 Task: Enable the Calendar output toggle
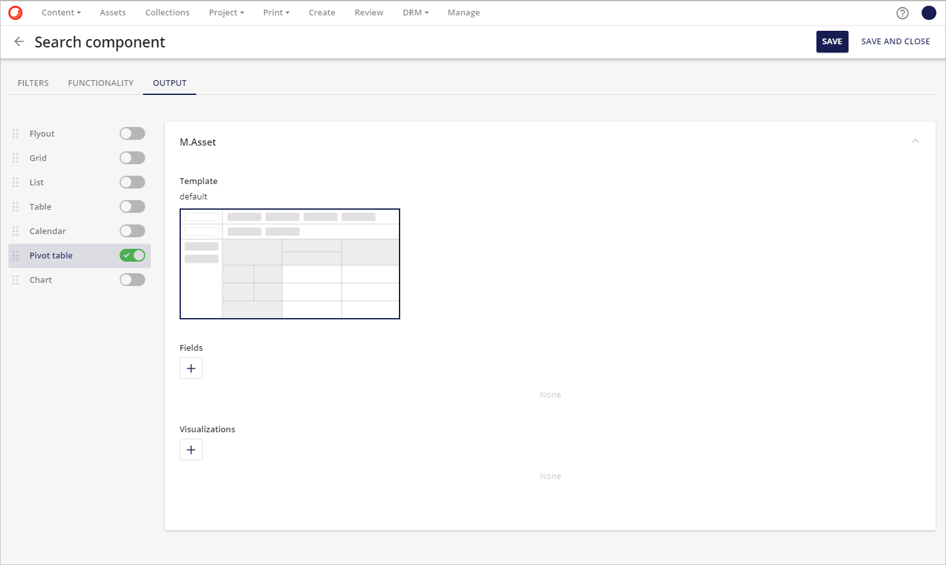click(132, 231)
